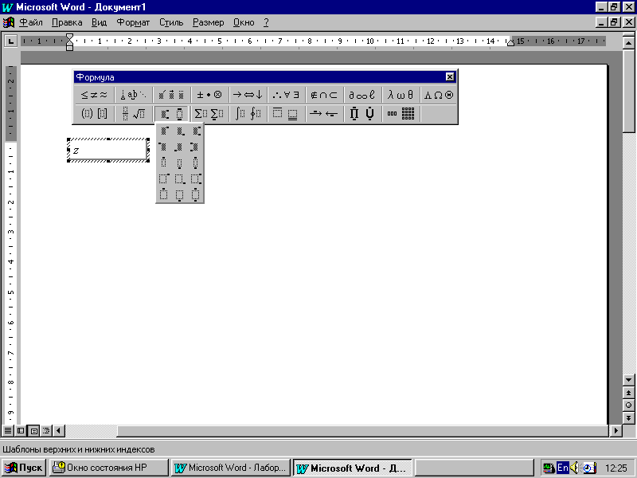This screenshot has height=478, width=637.
Task: Open the summation templates palette
Action: point(209,113)
